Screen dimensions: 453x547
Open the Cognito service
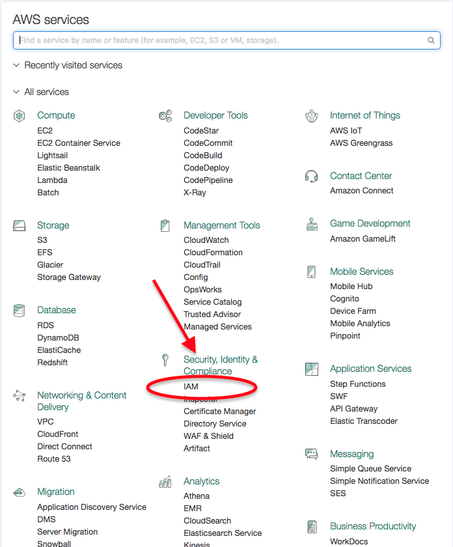(344, 299)
